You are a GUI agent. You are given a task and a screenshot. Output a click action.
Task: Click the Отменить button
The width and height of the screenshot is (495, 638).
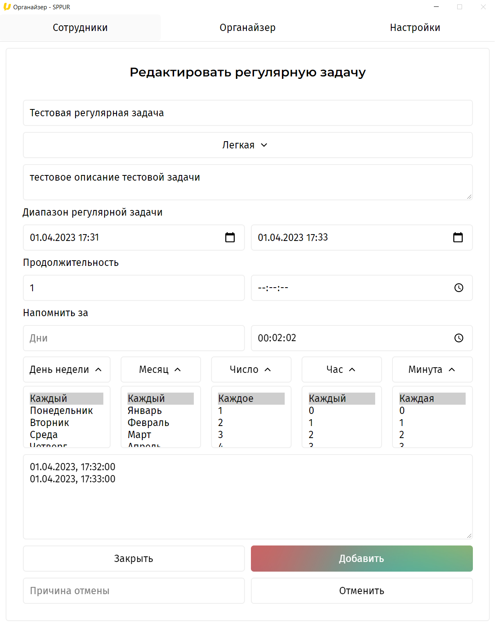(x=362, y=591)
